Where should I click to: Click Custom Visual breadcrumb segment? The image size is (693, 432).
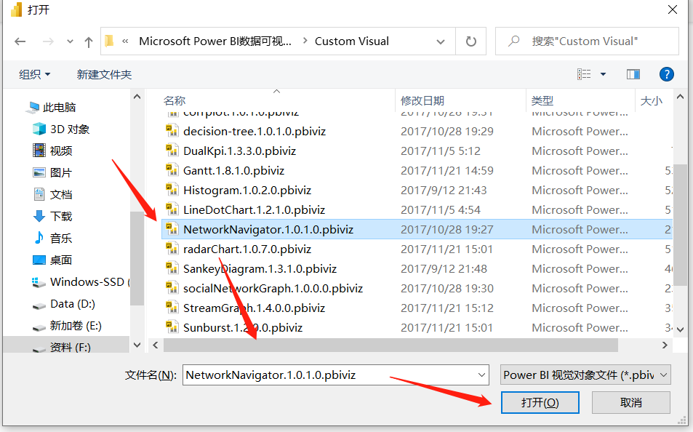[x=352, y=41]
